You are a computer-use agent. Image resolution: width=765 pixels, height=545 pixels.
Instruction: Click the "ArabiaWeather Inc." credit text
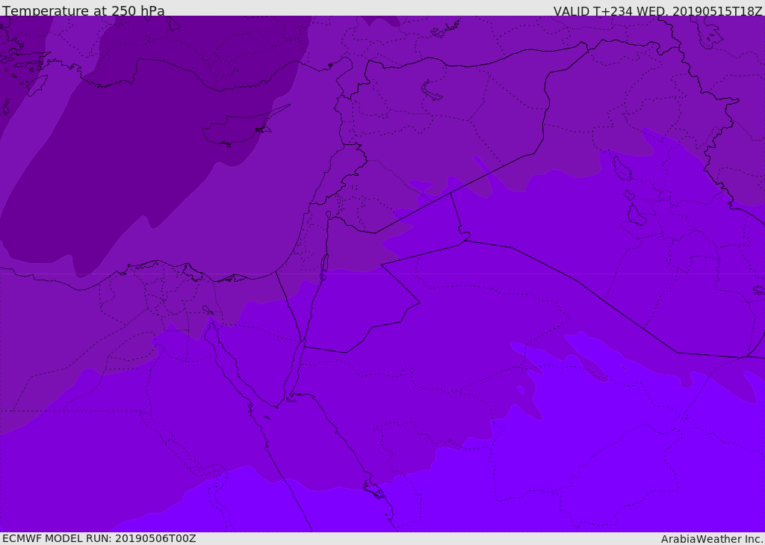(712, 539)
